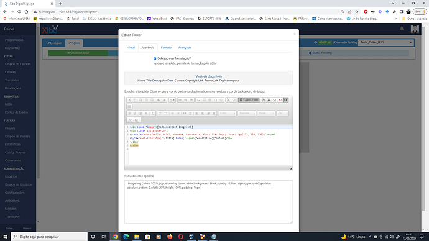
Task: Click the Bold formatting icon
Action: [x=129, y=114]
